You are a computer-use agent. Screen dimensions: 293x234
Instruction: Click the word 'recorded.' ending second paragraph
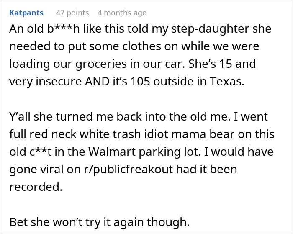[x=36, y=187]
